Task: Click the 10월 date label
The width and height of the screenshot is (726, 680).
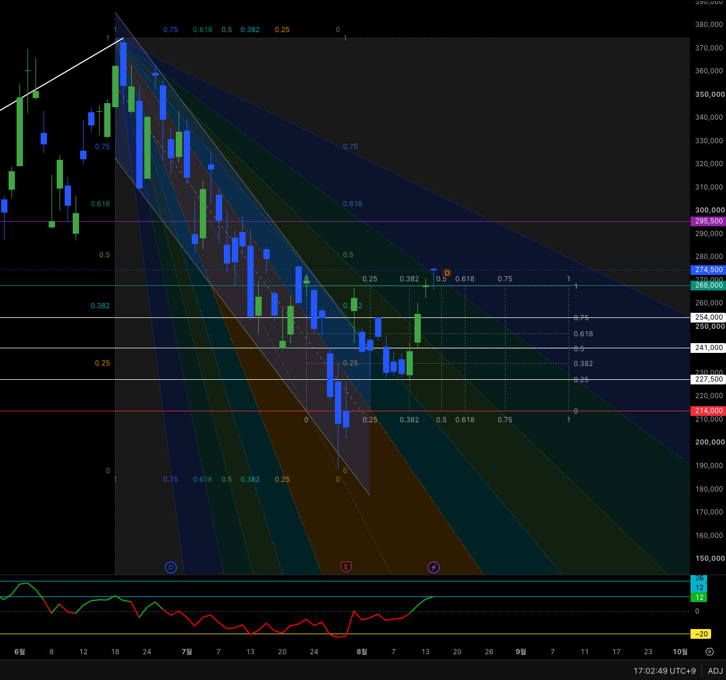Action: click(680, 651)
